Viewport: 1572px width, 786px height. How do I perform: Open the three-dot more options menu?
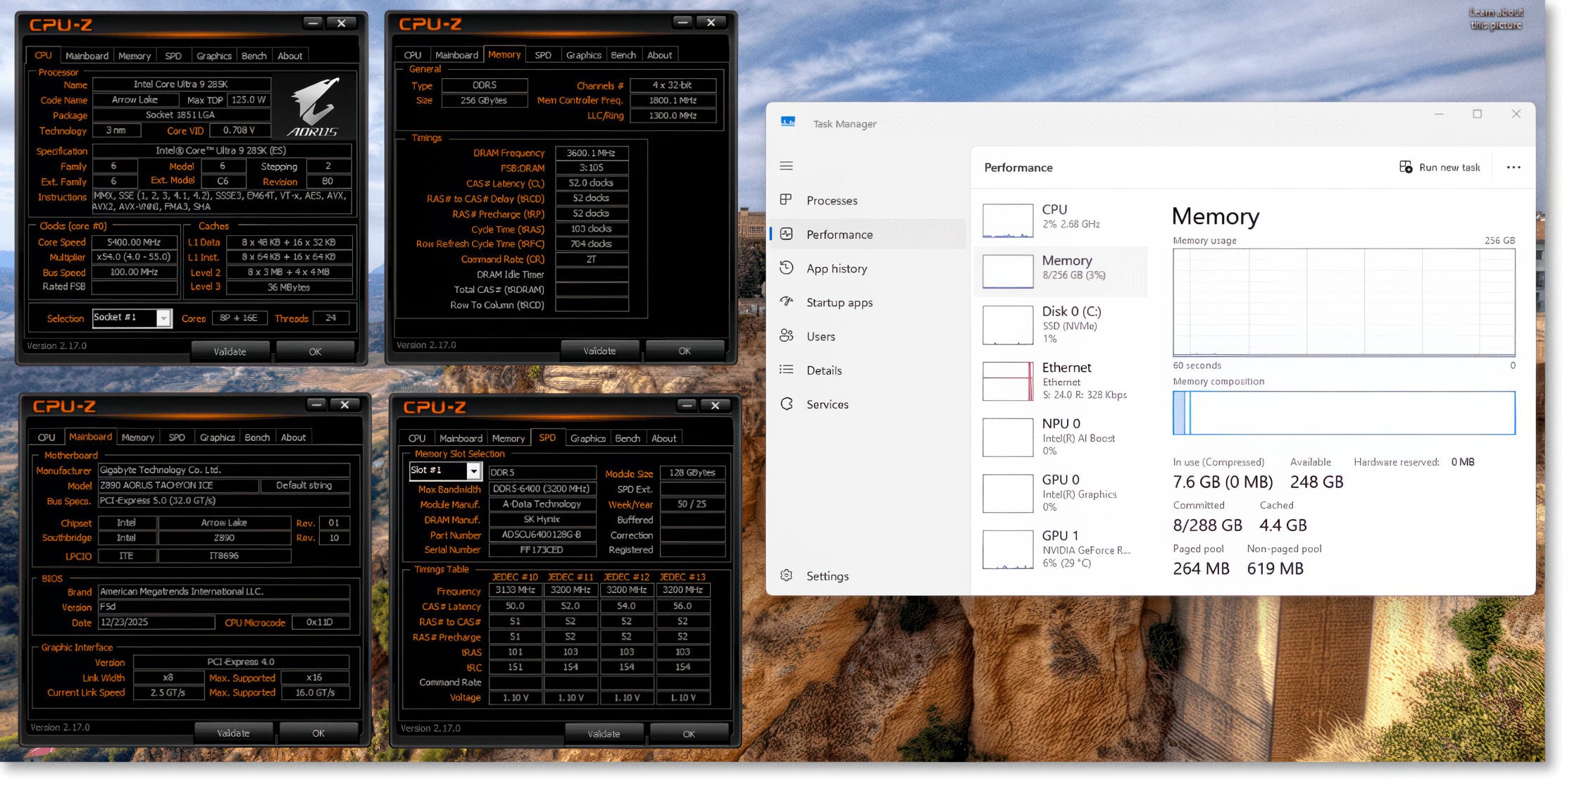coord(1513,167)
